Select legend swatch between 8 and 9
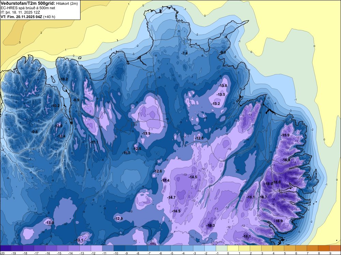Image resolution: width=341 pixels, height=255 pixels. tap(324, 248)
